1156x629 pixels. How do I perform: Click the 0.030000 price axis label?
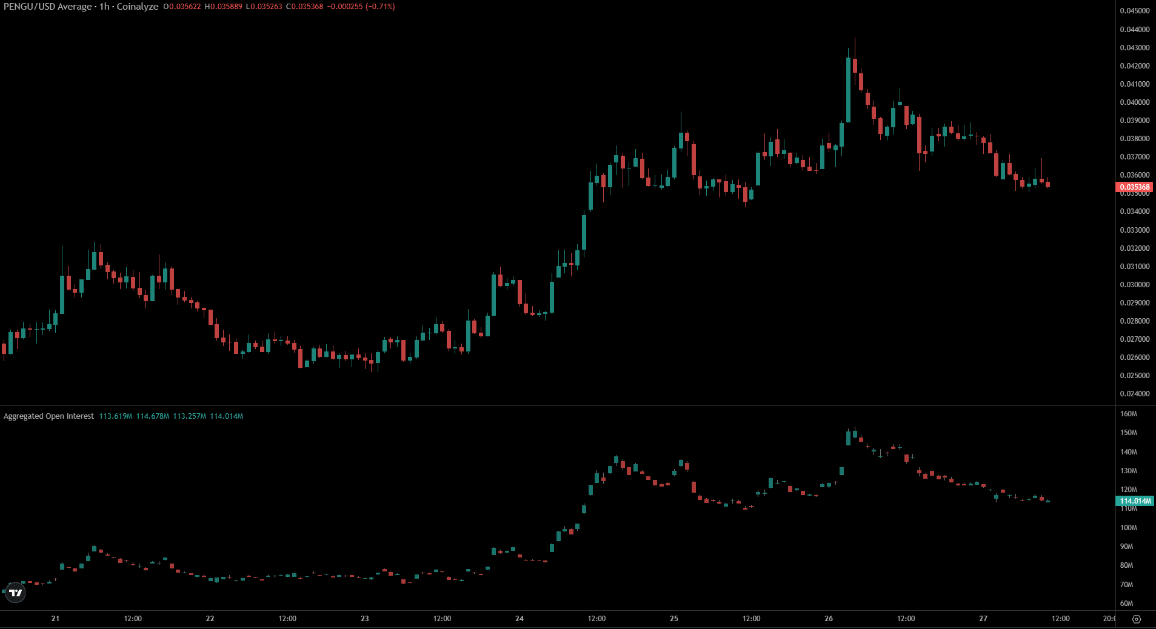(1134, 285)
